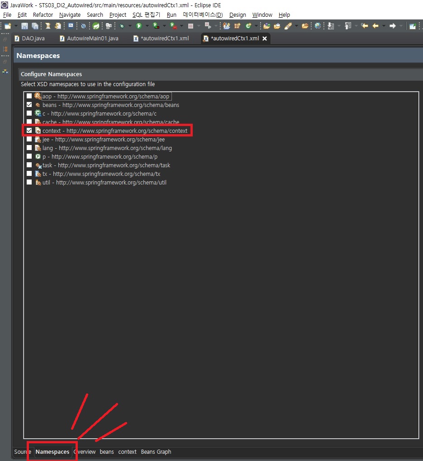Open the New wizard dropdown arrow
Viewport: 423px width, 461px height.
pos(16,26)
